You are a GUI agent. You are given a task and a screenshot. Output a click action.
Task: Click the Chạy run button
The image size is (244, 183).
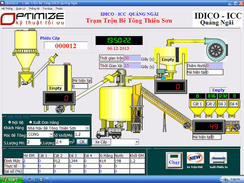[174, 161]
